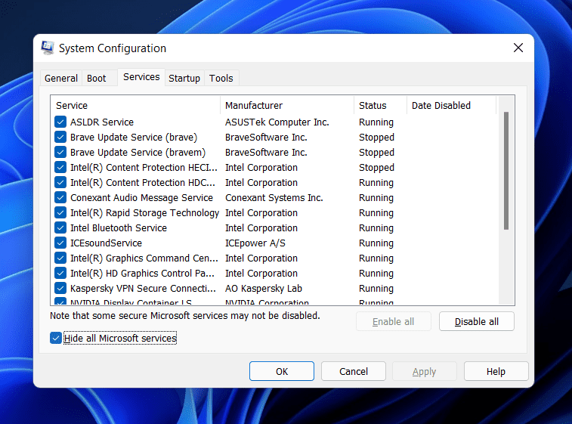
Task: Open Help for System Configuration
Action: point(496,371)
